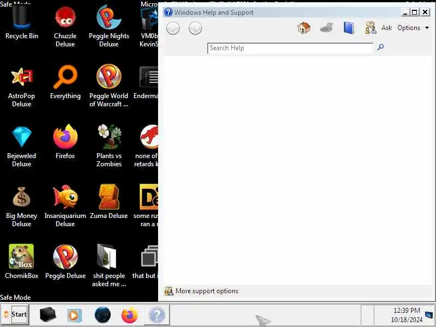The image size is (436, 327).
Task: Click Help and Support taskbar button
Action: pos(157,315)
